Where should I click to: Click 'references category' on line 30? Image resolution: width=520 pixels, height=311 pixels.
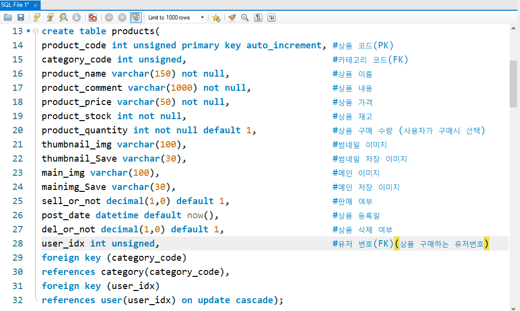coord(93,272)
